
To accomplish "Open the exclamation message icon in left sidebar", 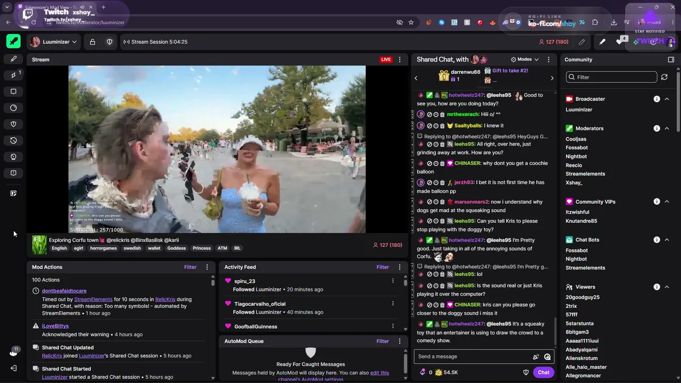I will coord(13,173).
